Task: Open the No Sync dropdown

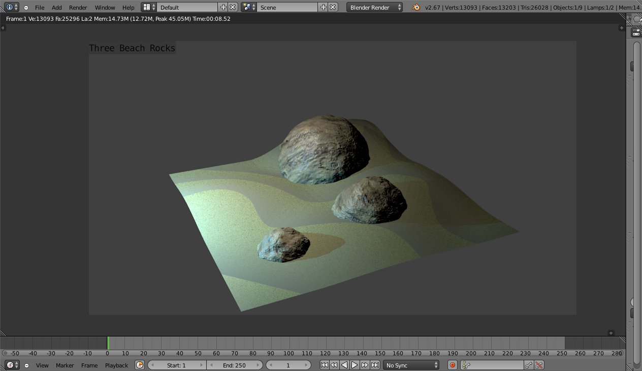Action: pyautogui.click(x=411, y=365)
